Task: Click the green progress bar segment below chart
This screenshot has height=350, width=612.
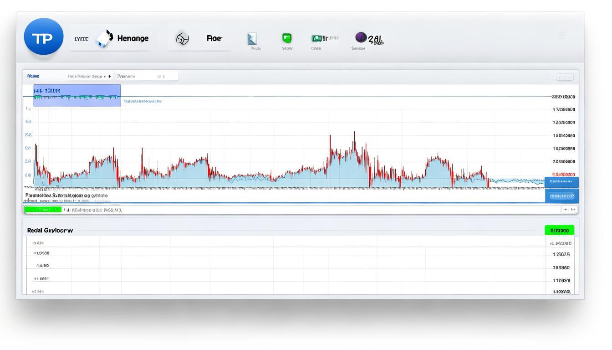Action: coord(43,210)
